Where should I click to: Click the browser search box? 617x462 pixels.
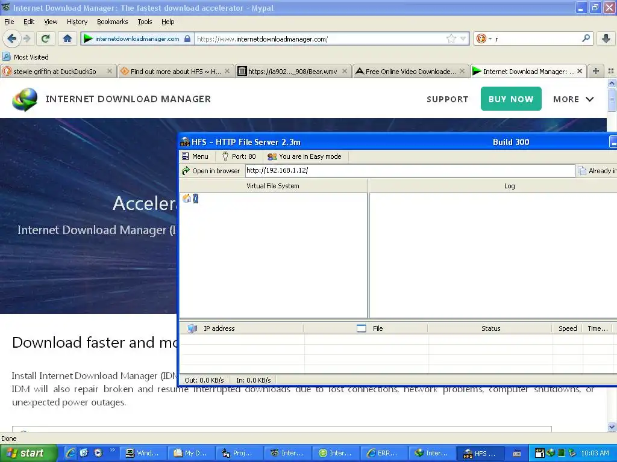[x=537, y=38]
